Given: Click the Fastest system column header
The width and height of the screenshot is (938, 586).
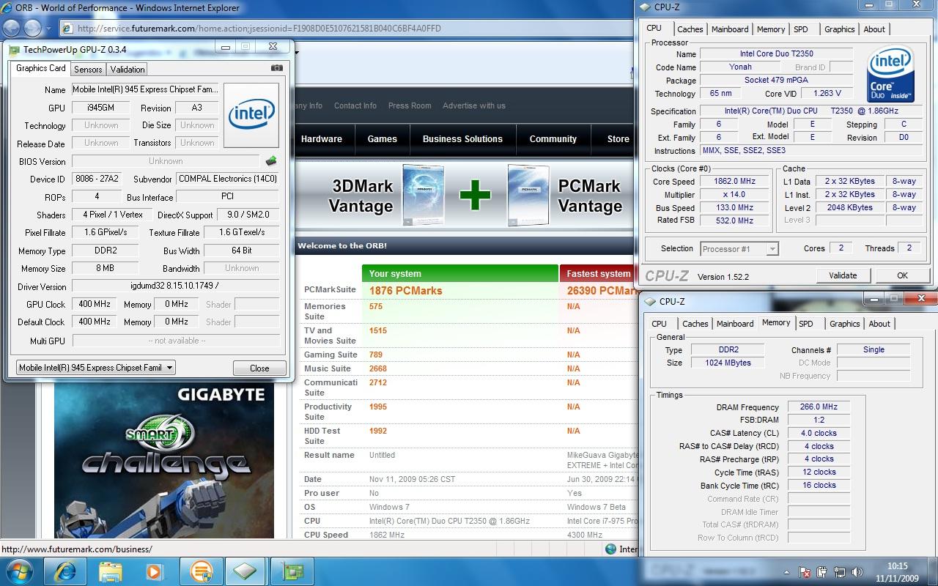Looking at the screenshot, I should 599,274.
